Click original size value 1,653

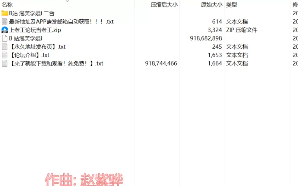[x=215, y=55]
